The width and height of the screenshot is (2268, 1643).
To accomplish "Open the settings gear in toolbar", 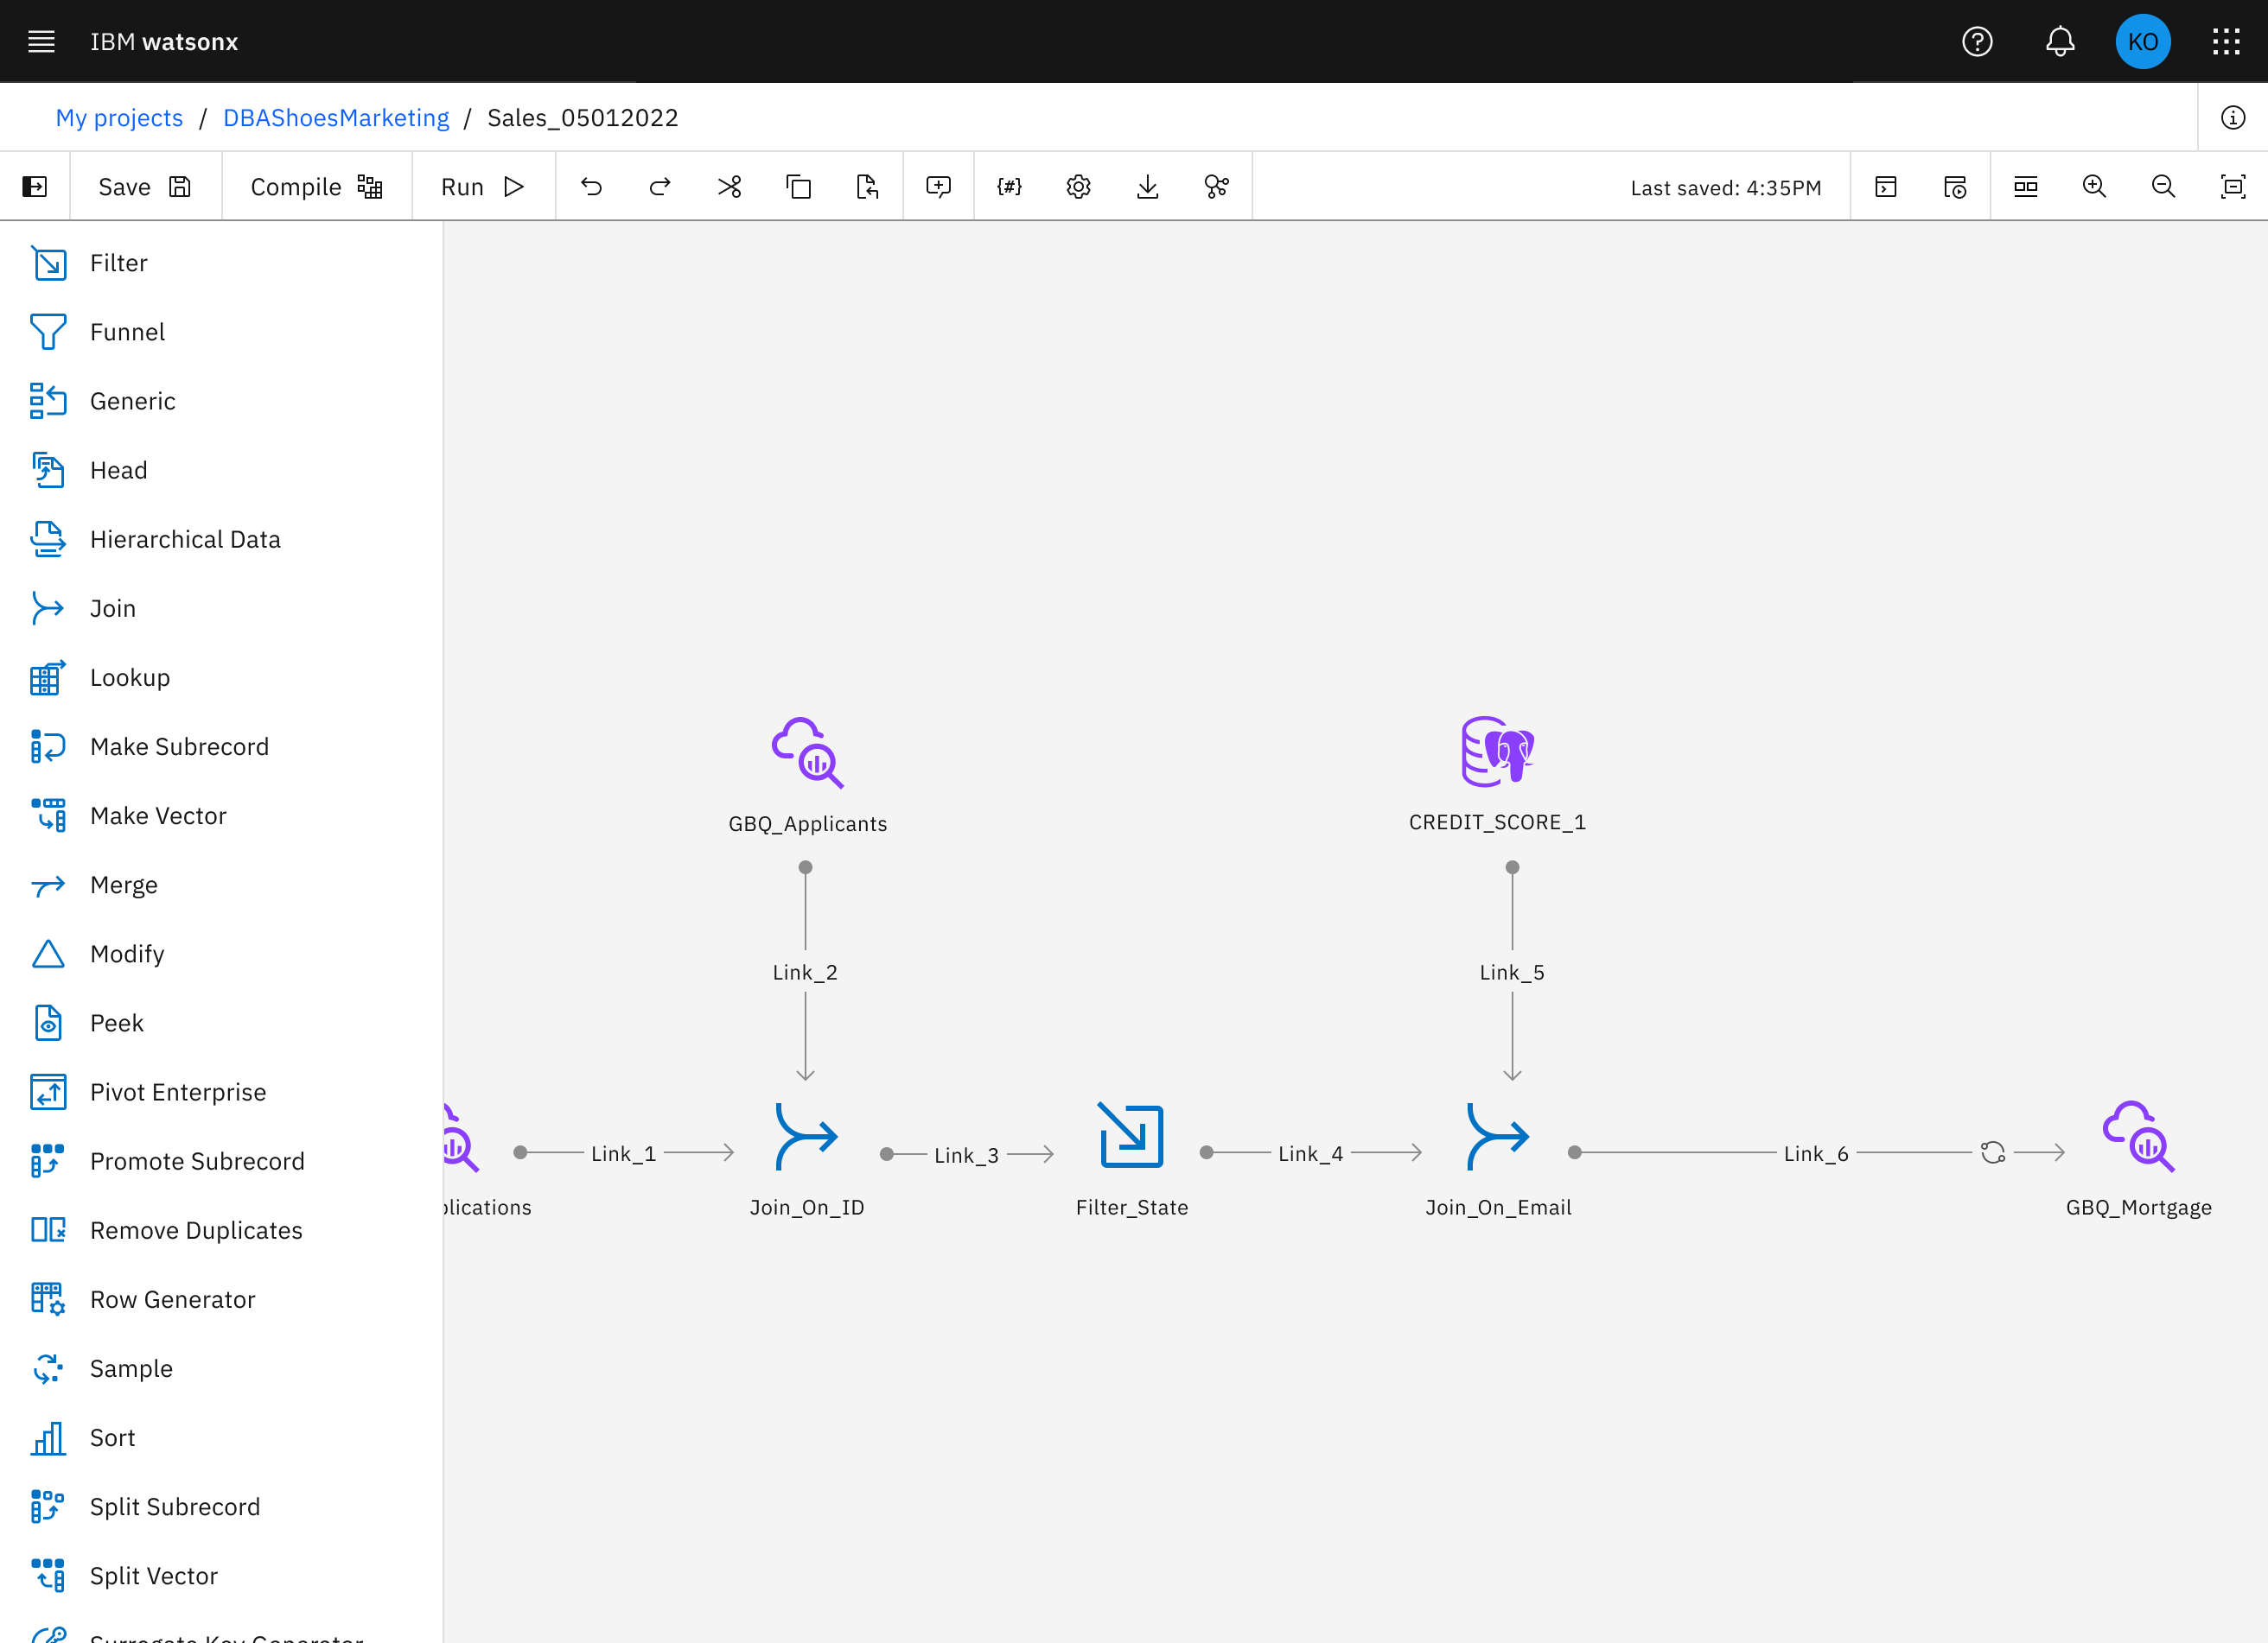I will tap(1078, 187).
